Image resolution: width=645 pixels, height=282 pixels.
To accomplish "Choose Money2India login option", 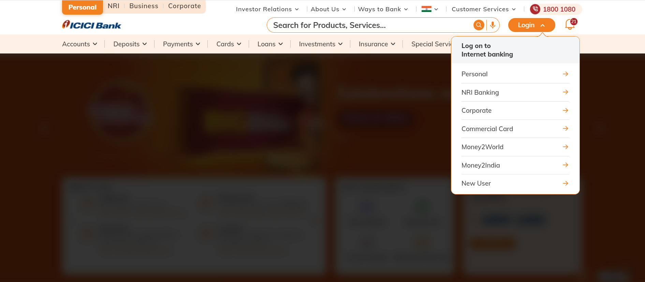I will [515, 165].
